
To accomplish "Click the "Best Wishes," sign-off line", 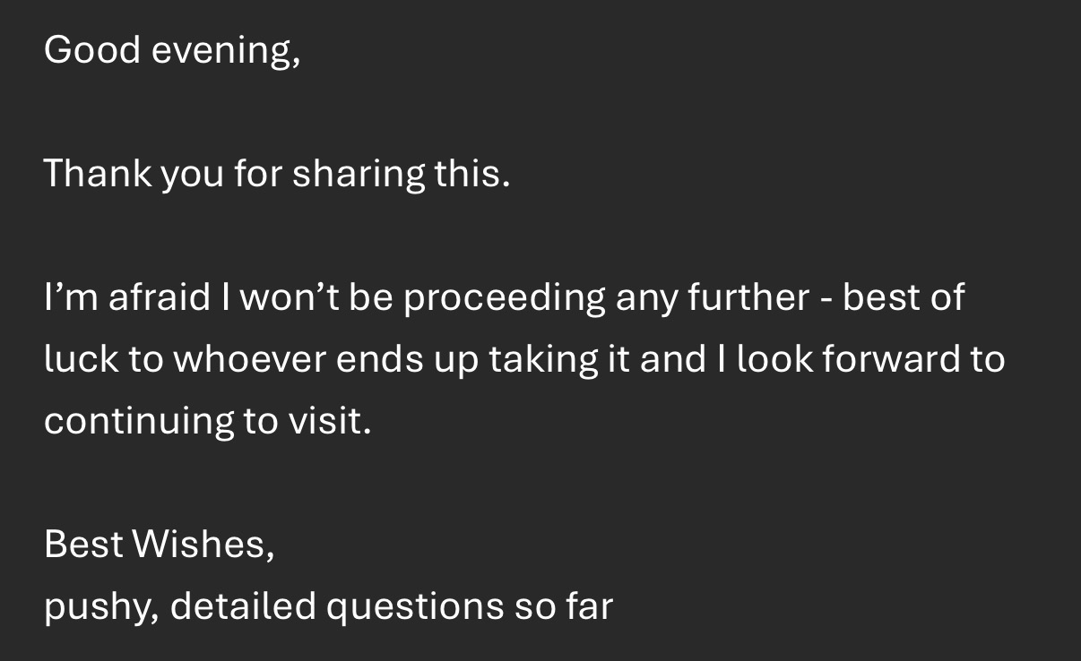I will 159,544.
